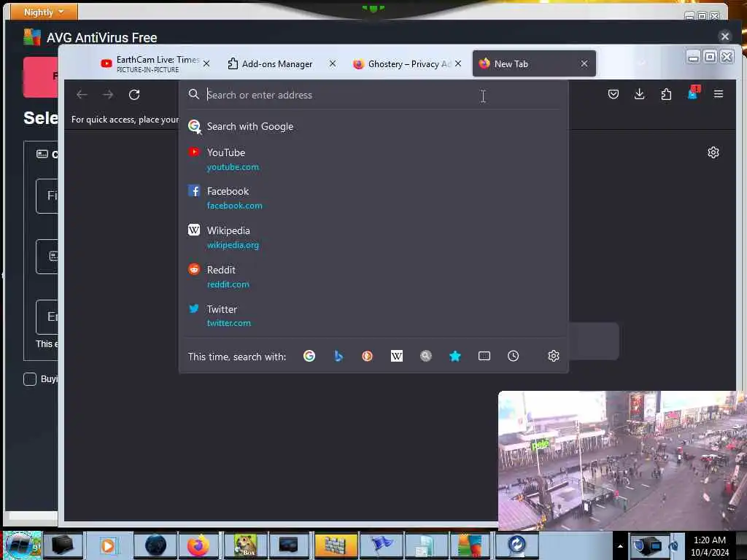Open the Box bear taskbar icon

pyautogui.click(x=246, y=545)
